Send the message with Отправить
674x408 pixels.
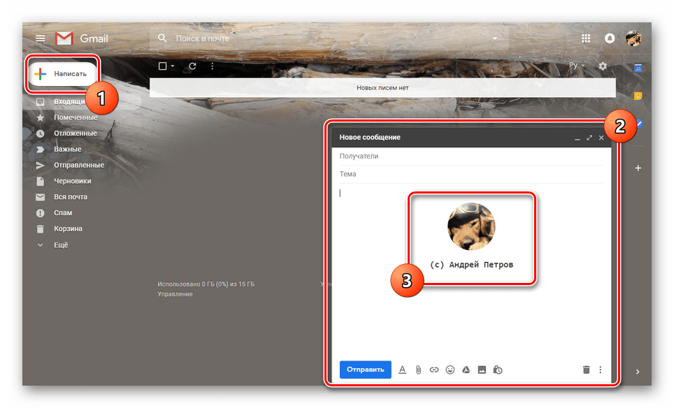click(x=365, y=370)
